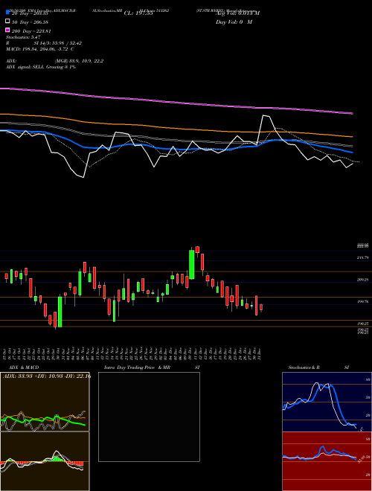Click the 'Intra Day Trading Price & MR' panel heading
372x491 pixels.
(137, 368)
